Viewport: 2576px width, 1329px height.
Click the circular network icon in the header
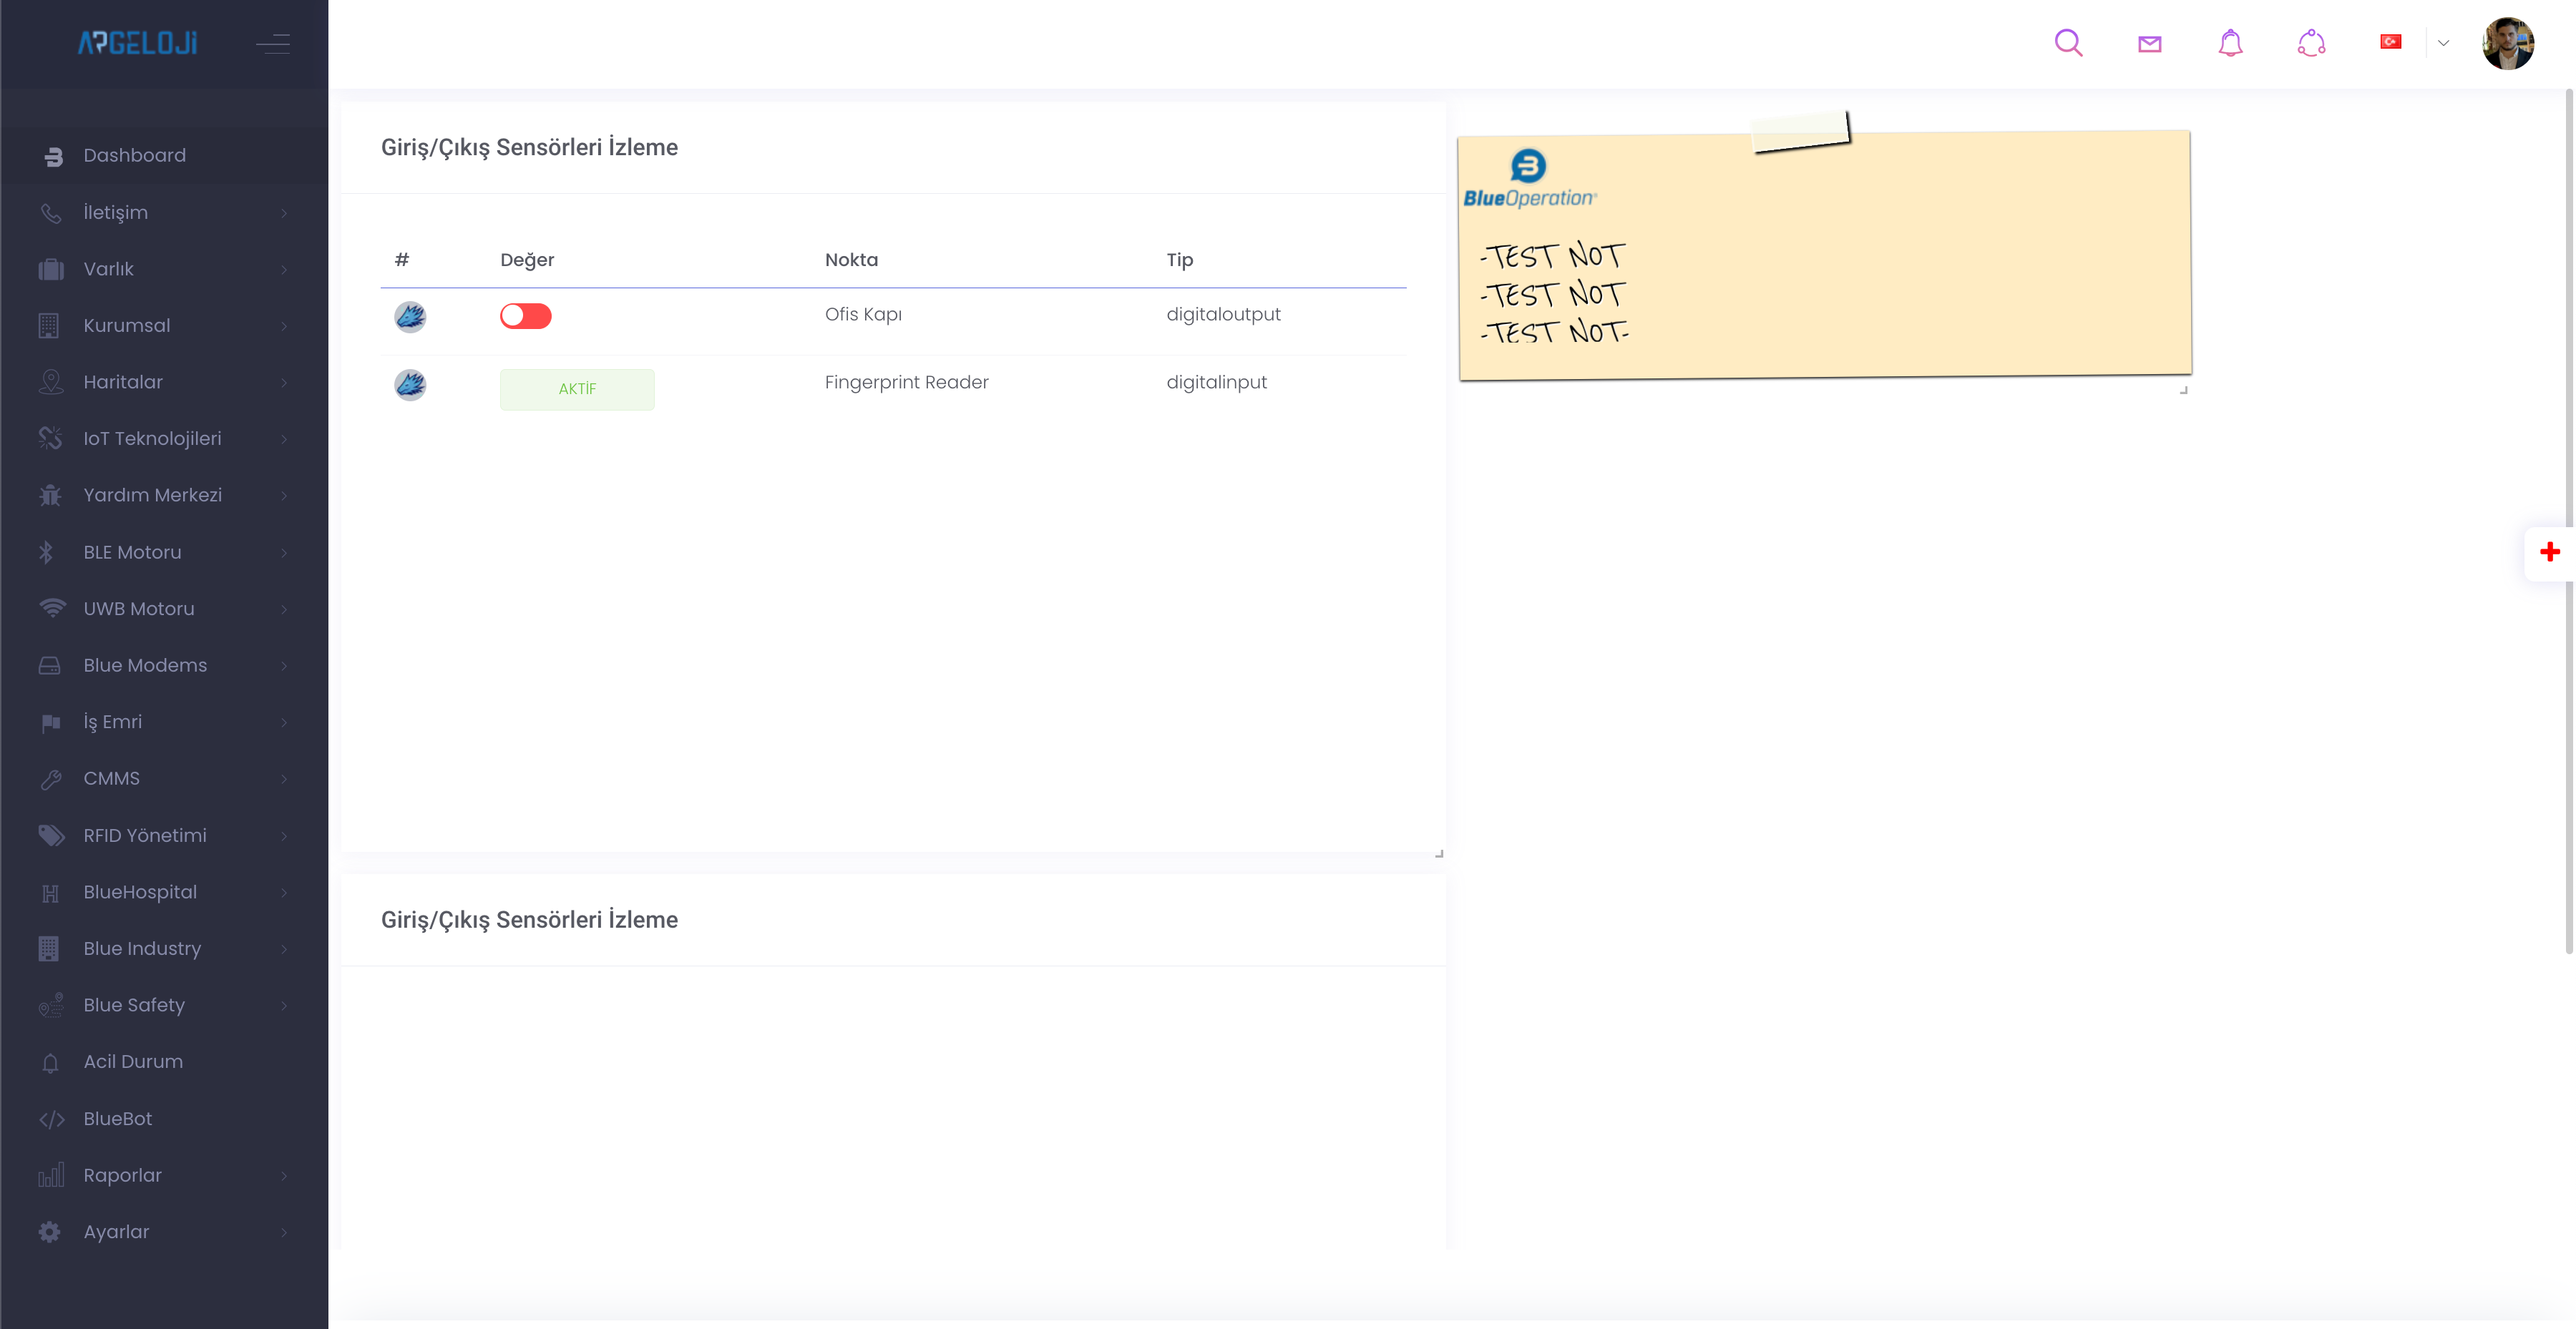click(2311, 43)
